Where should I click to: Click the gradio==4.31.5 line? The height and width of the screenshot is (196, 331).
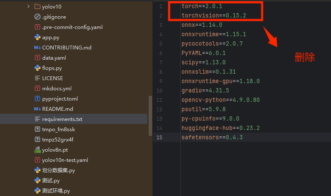point(205,90)
